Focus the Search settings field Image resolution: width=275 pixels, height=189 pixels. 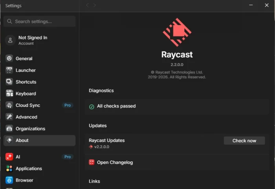click(39, 21)
